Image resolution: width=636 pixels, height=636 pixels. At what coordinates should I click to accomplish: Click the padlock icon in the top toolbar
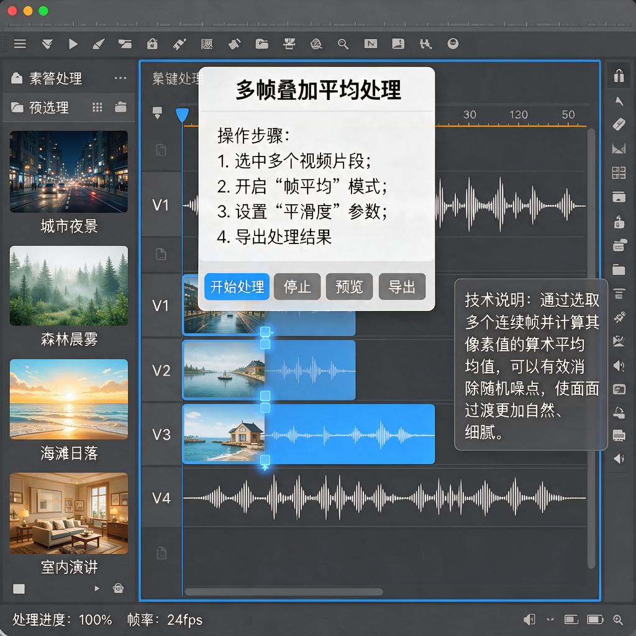tap(152, 43)
